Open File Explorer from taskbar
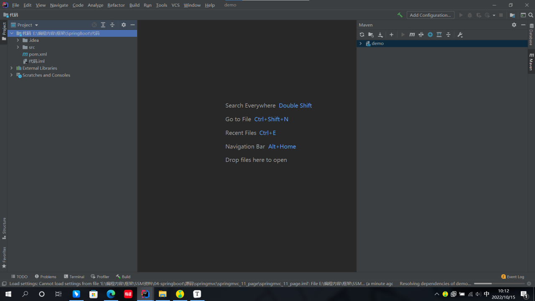The image size is (535, 301). 163,294
